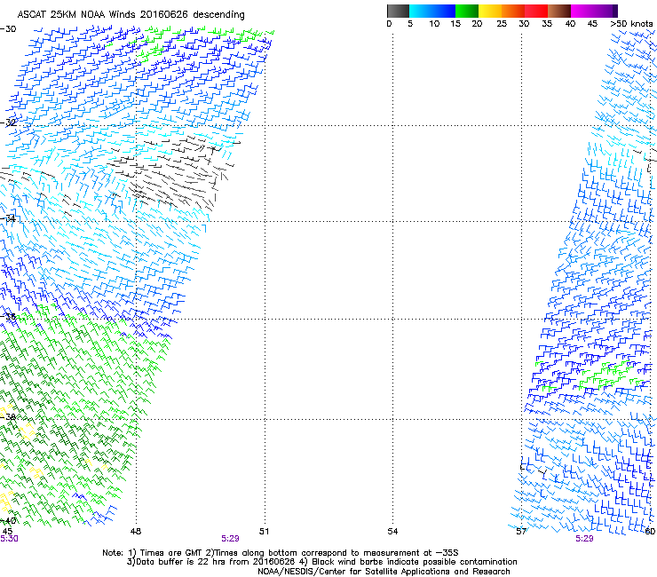This screenshot has width=657, height=577.
Task: Click the longitude label '45'
Action: (x=7, y=532)
